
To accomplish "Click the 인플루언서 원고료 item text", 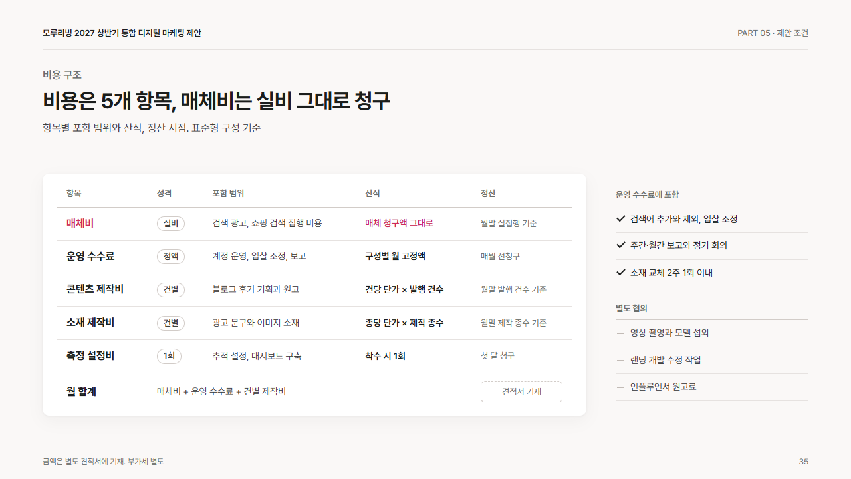I will pyautogui.click(x=664, y=387).
